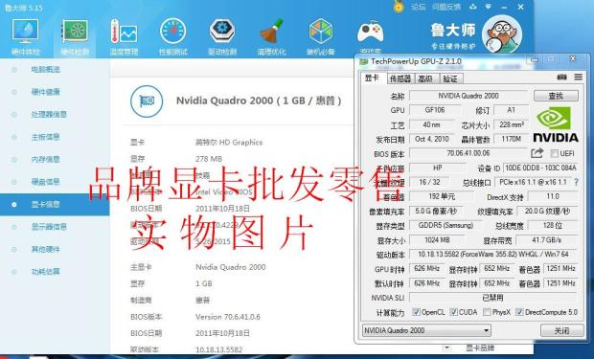
Task: Open 问题反馈 feedback link
Action: click(446, 7)
